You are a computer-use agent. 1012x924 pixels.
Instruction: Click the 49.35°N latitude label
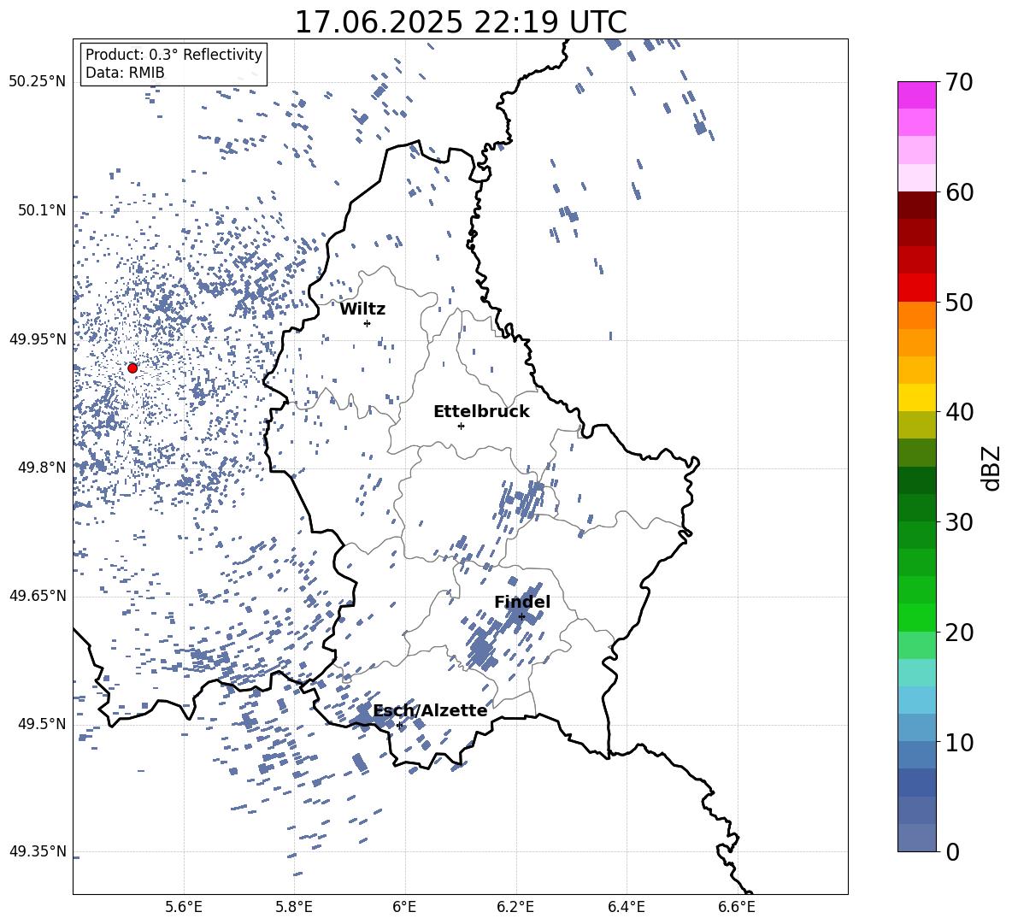(x=38, y=851)
